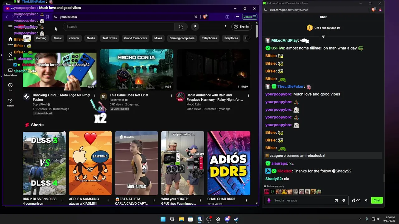Open the SupraPixel channel avatar
The image size is (399, 224).
click(26, 96)
